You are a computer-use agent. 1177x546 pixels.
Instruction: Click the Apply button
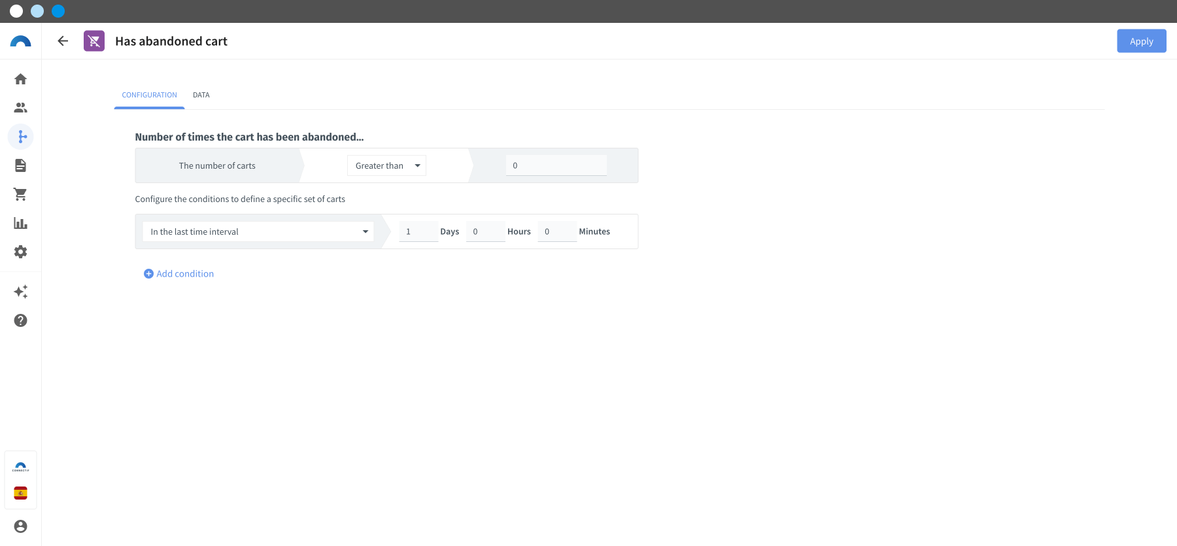click(1141, 41)
